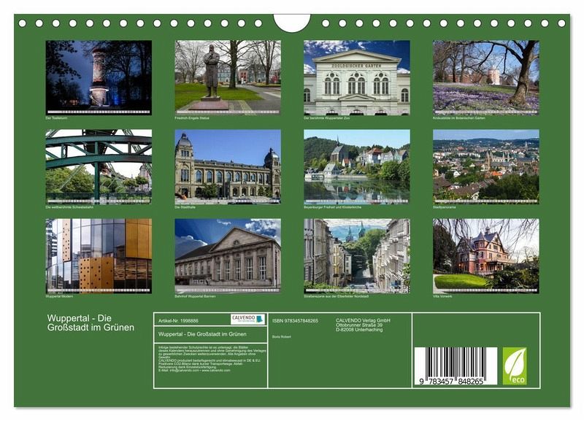Open the Elberfelder Nordstadt street photo
584x421 pixels.
point(357,256)
